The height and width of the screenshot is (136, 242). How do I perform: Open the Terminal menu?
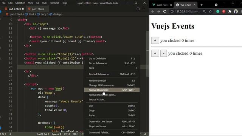[x=54, y=3]
